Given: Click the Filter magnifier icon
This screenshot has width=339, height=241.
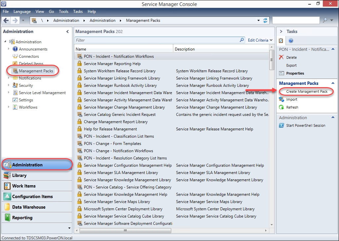Looking at the screenshot, I should [x=242, y=40].
